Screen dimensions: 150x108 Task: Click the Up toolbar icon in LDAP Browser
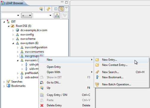41,9
